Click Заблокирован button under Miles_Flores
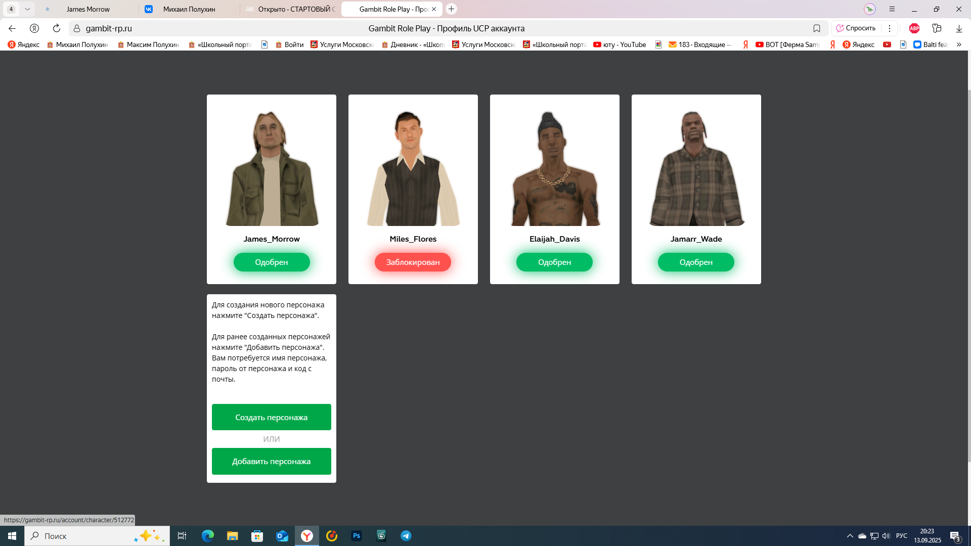This screenshot has height=546, width=971. coord(413,262)
